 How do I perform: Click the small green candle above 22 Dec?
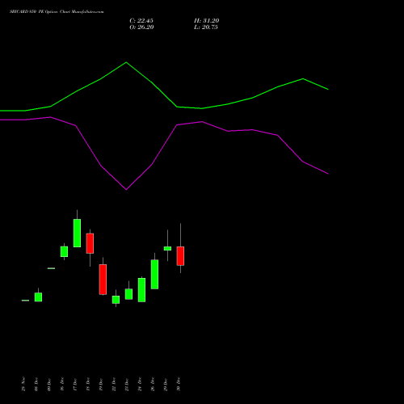[116, 300]
